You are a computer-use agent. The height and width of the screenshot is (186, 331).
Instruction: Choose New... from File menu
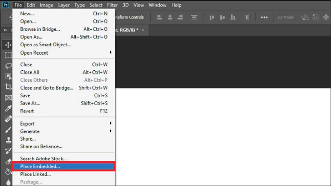point(63,14)
